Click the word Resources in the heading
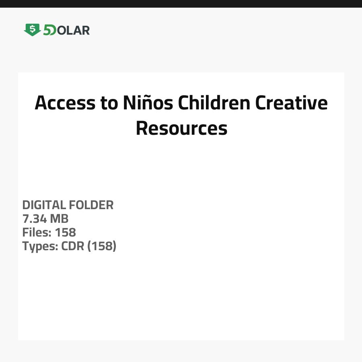This screenshot has width=362, height=362. pos(181,128)
